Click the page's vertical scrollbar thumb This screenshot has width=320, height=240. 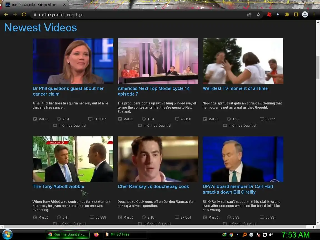[318, 67]
